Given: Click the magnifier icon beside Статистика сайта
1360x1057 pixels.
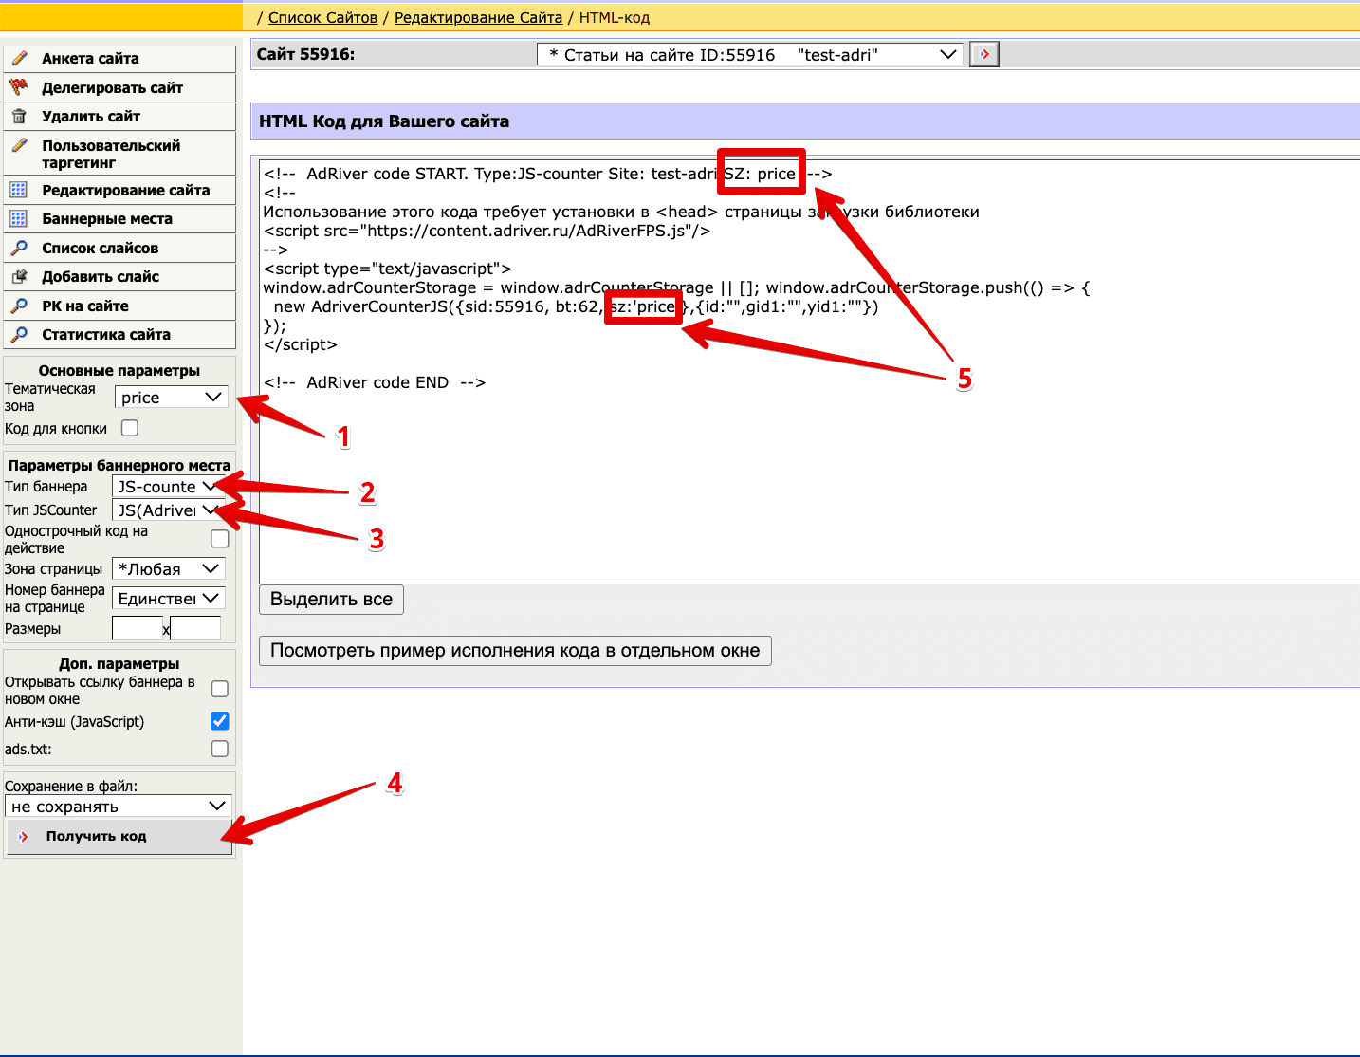Looking at the screenshot, I should 19,334.
